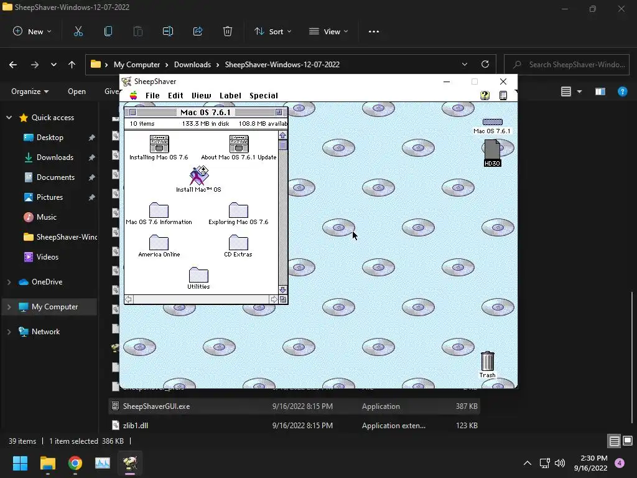This screenshot has width=637, height=478.
Task: Click the Open button in Explorer command bar
Action: (x=77, y=91)
